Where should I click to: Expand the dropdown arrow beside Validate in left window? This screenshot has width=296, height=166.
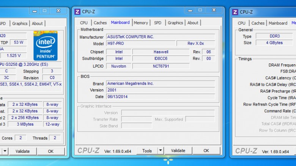[x=5, y=151]
